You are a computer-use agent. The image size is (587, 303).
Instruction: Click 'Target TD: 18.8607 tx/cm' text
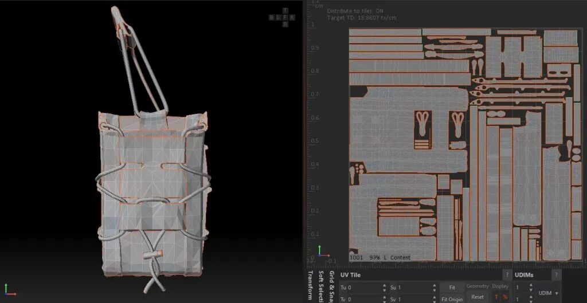(x=362, y=18)
